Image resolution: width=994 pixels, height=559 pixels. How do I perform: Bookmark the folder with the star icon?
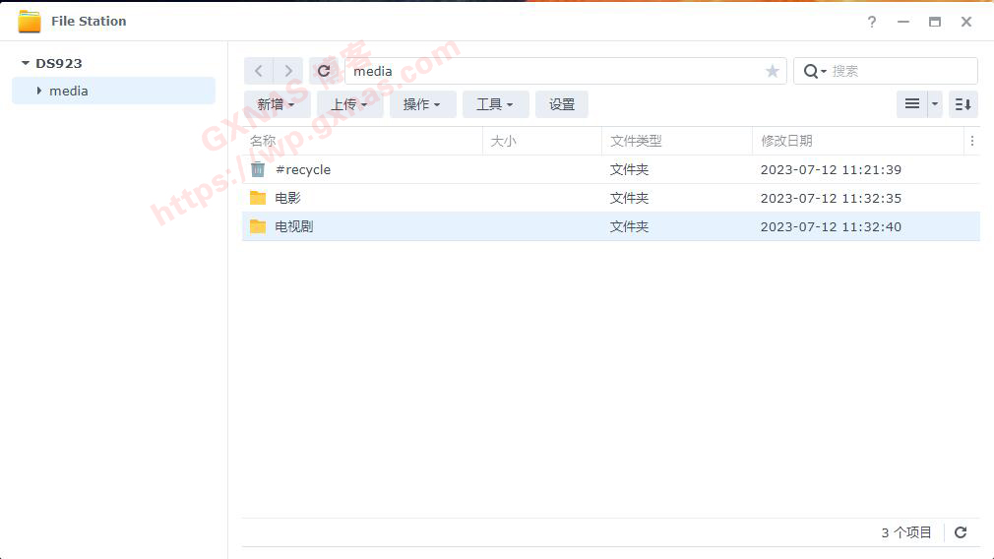pos(773,71)
